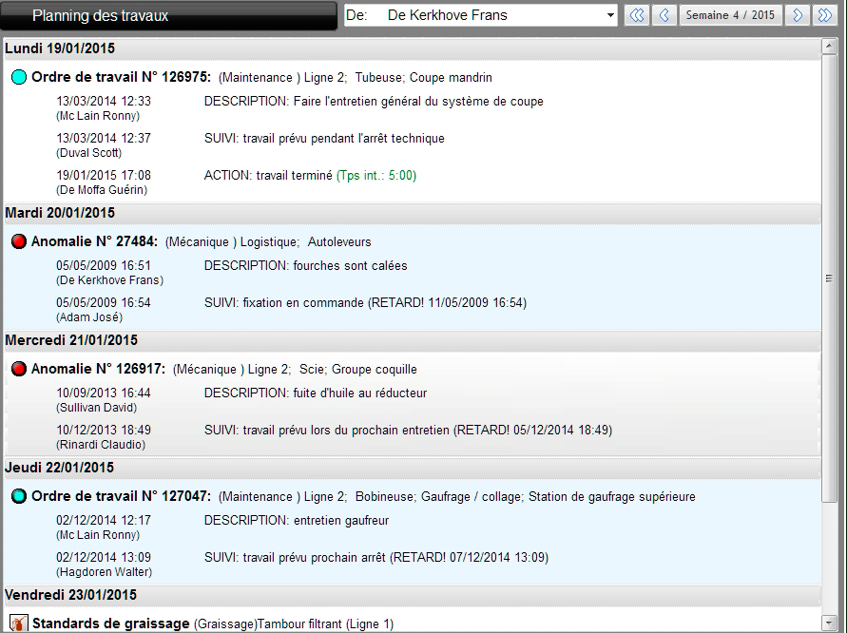The image size is (847, 633).
Task: Click cyan status dot of order 127047
Action: 19,496
